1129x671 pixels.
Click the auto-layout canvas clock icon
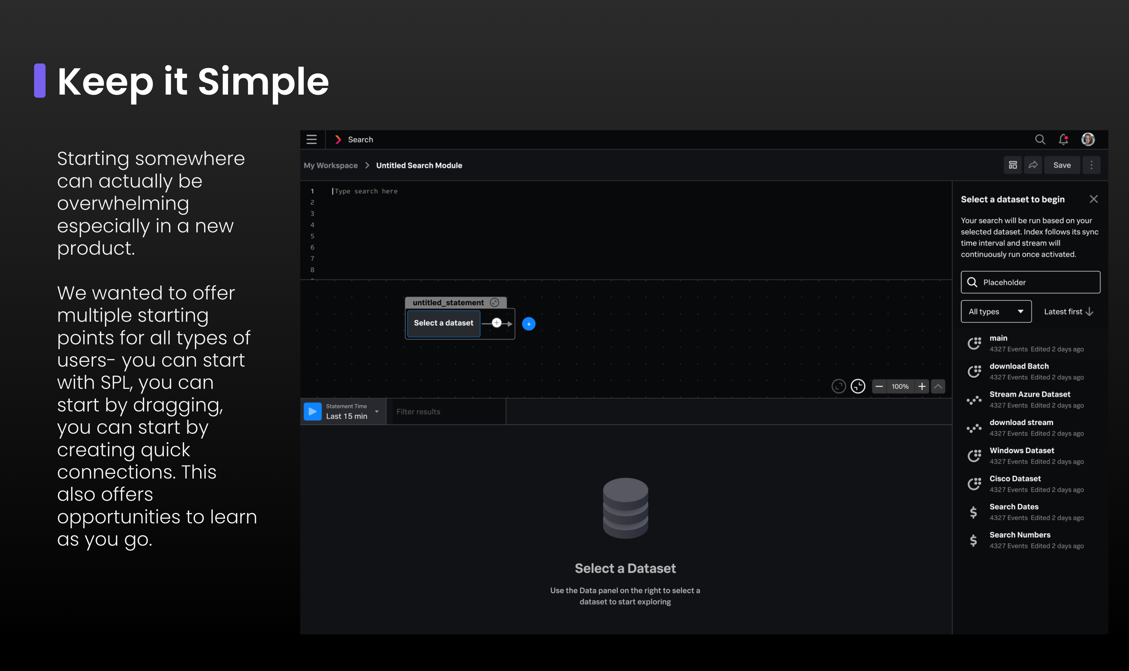point(857,386)
